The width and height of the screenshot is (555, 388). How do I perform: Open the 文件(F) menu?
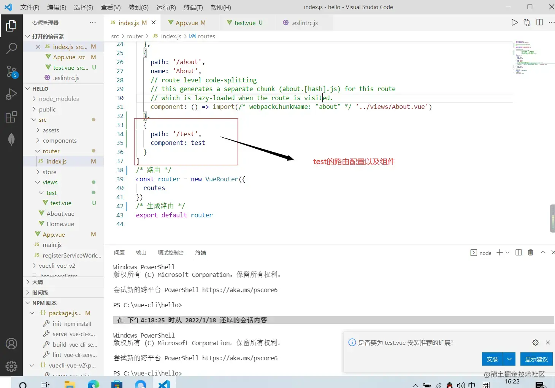30,7
